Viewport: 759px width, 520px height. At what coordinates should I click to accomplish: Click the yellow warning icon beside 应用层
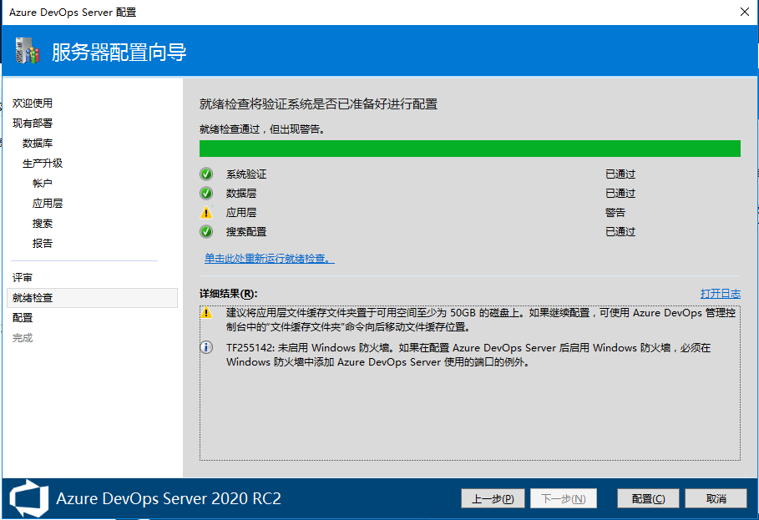coord(206,213)
